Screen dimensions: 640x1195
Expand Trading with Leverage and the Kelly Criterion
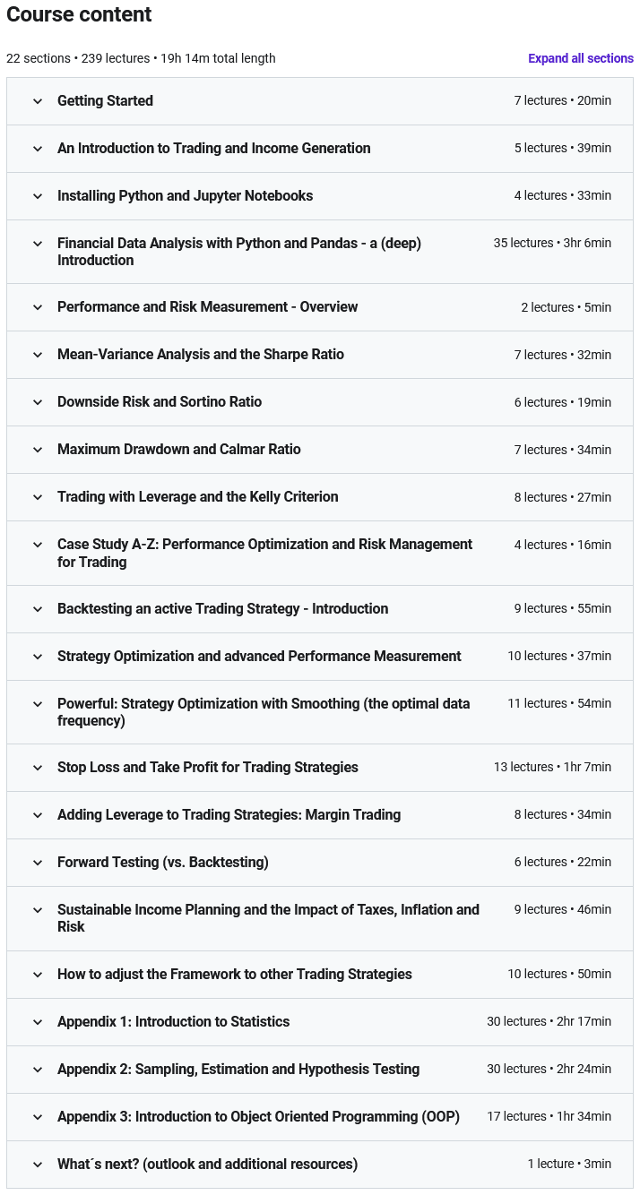click(x=197, y=497)
